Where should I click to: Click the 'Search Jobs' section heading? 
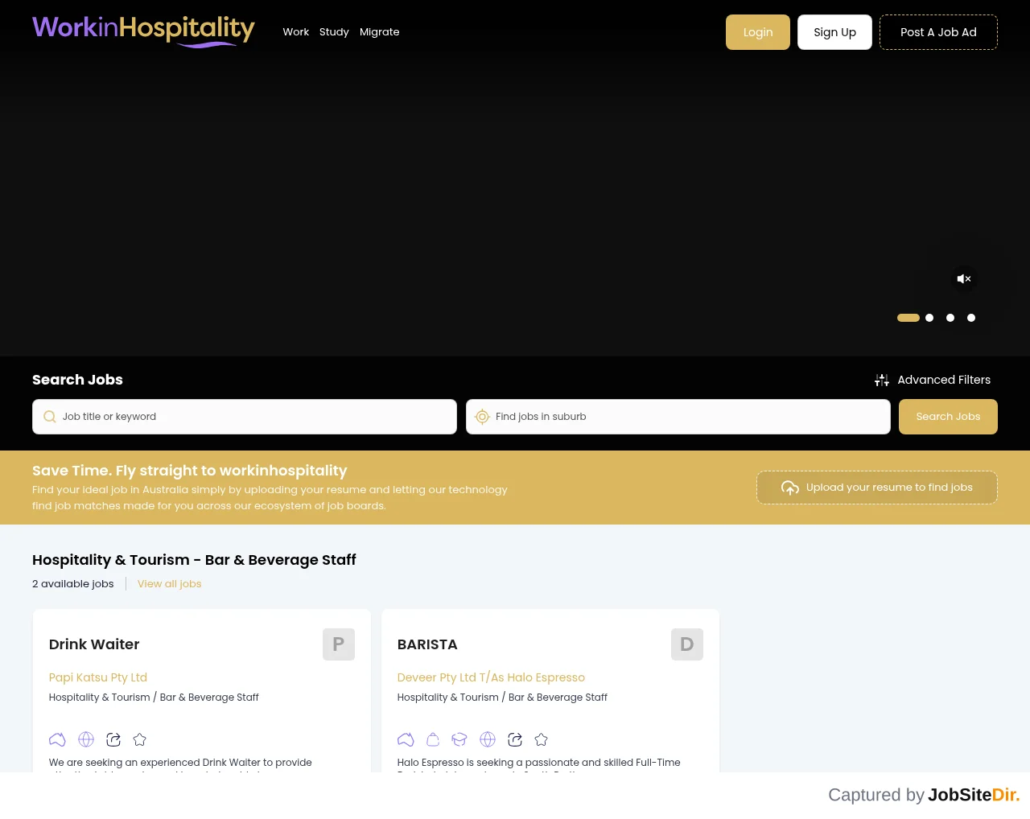point(77,380)
